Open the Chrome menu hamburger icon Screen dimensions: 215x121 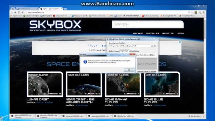click(x=204, y=12)
